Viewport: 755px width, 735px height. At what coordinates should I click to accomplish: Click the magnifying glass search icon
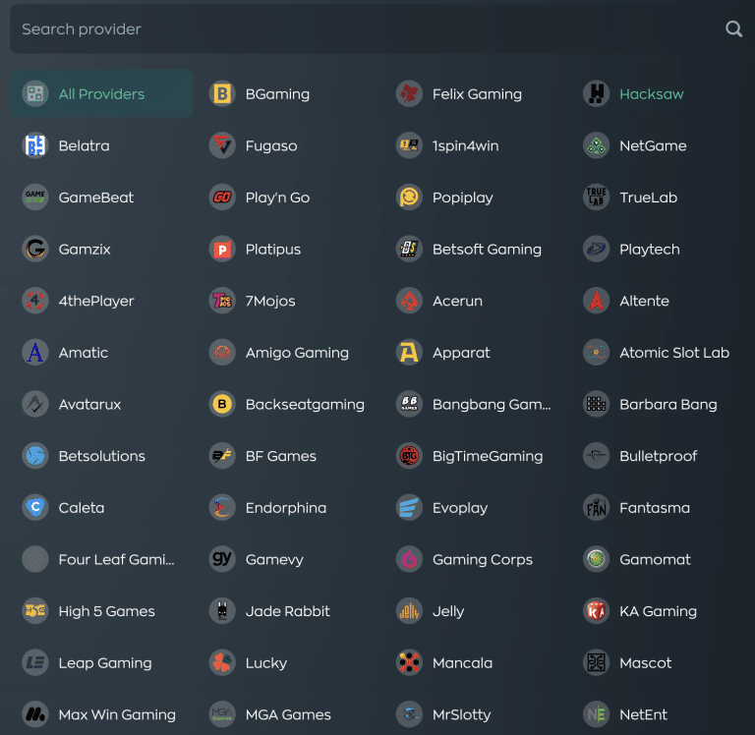[733, 29]
